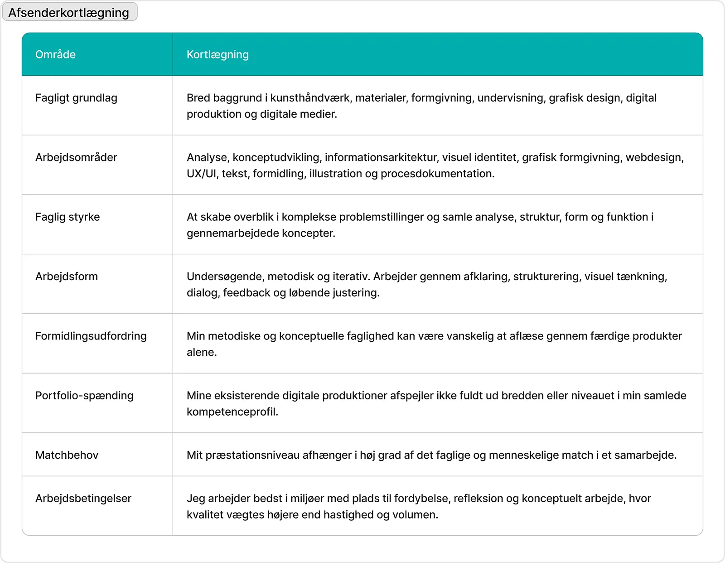This screenshot has height=563, width=725.
Task: Click text starting 'Bred baggrund i kunsthåndværk'
Action: click(x=421, y=106)
